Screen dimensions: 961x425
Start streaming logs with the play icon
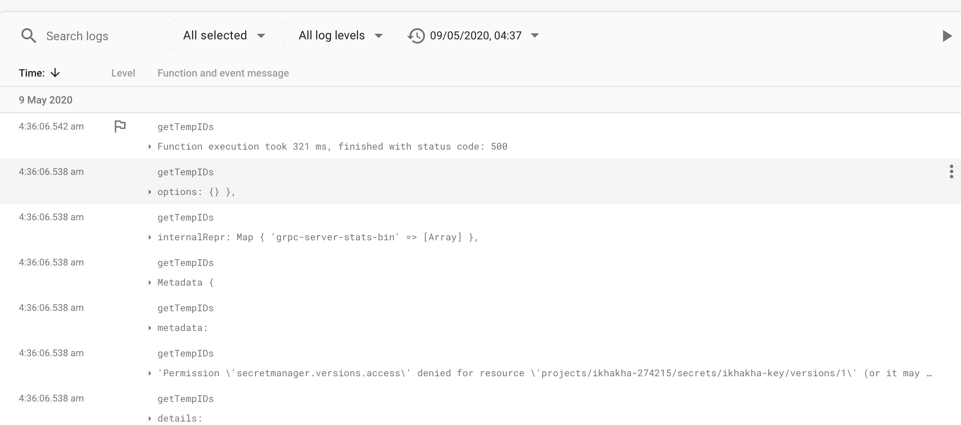tap(948, 35)
